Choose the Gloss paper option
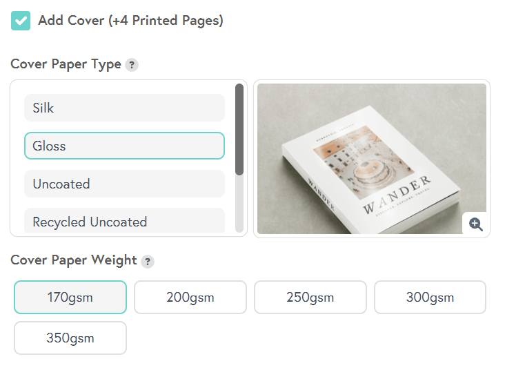This screenshot has height=368, width=505. coord(124,146)
